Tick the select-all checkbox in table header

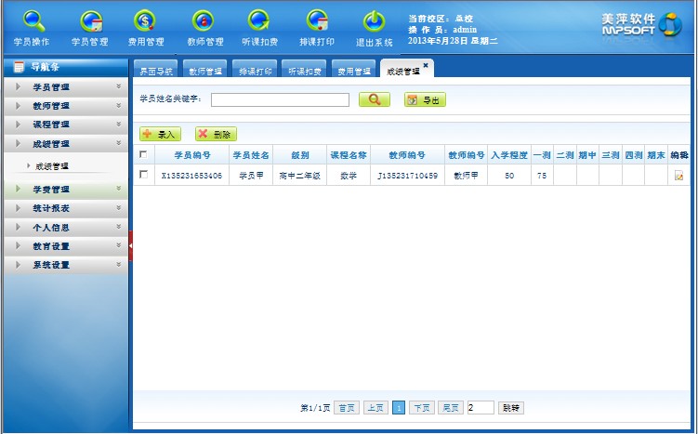(x=142, y=155)
